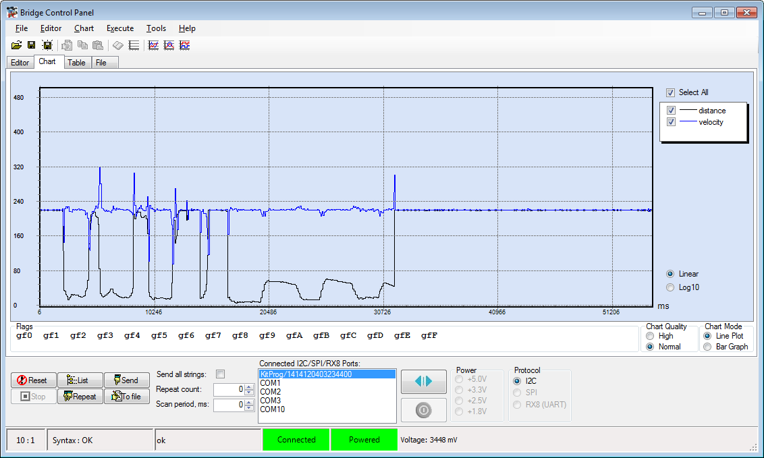Click the ruled lines list toolbar icon

point(134,45)
